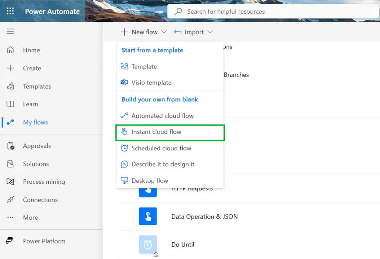This screenshot has width=380, height=259.
Task: Open Approvals in the sidebar
Action: click(x=37, y=146)
